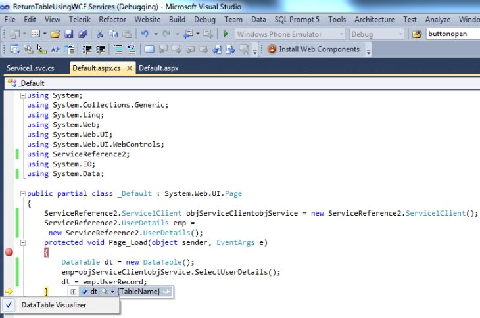Click the Display Word Completion icon
The width and height of the screenshot is (480, 318).
55,49
